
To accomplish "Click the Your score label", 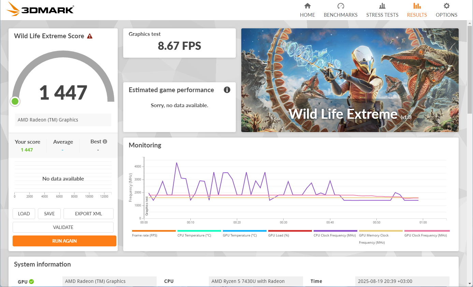I will (x=27, y=142).
